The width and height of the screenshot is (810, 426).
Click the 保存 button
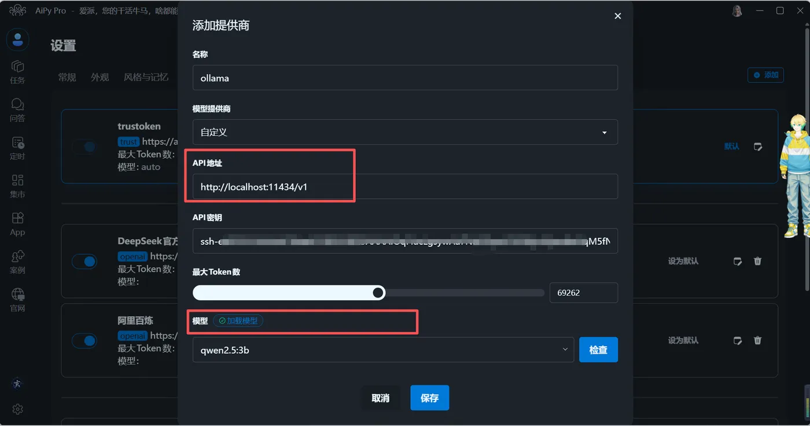pos(430,398)
